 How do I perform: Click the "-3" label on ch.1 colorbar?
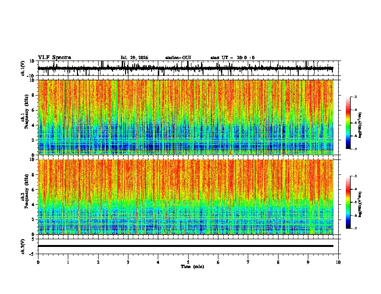coord(355,97)
